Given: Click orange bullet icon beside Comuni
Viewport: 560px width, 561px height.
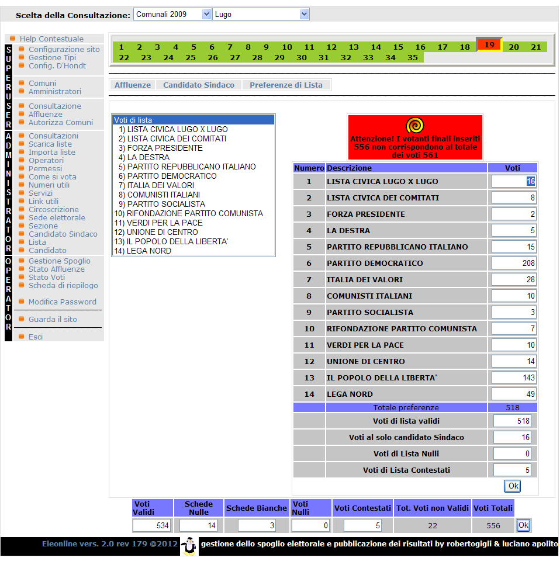Looking at the screenshot, I should (22, 83).
